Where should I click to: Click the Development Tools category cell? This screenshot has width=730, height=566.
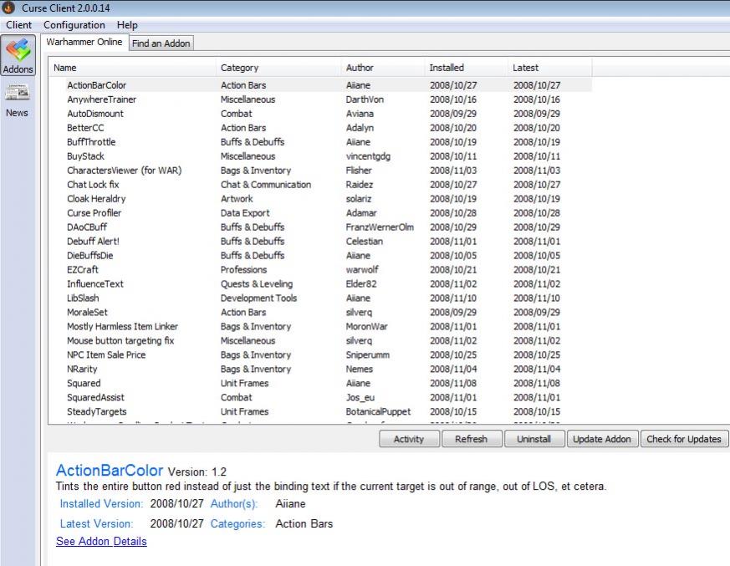(x=258, y=298)
